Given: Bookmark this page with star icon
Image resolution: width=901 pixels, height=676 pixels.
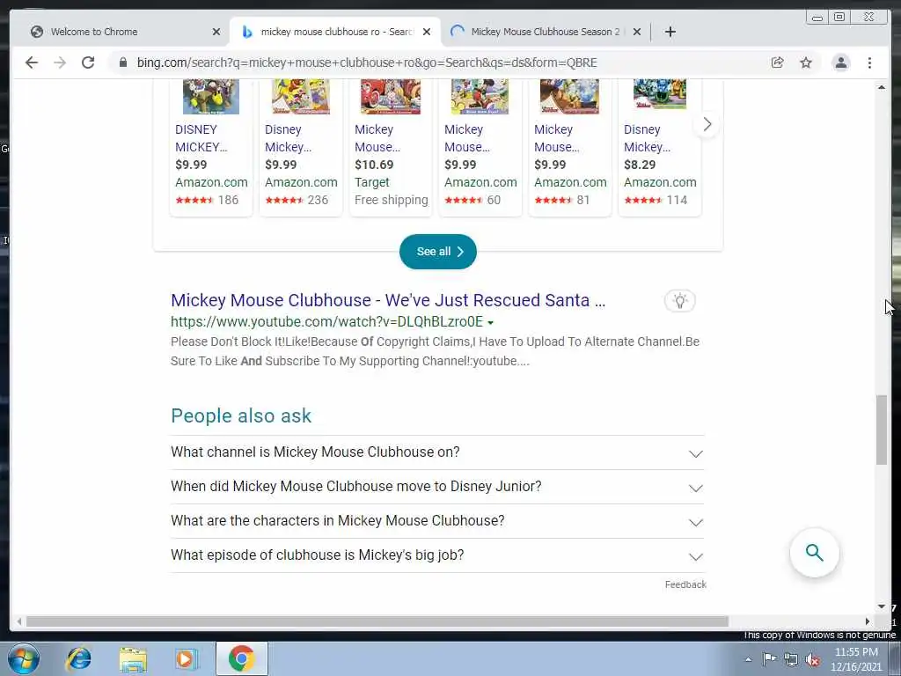Looking at the screenshot, I should (x=806, y=62).
